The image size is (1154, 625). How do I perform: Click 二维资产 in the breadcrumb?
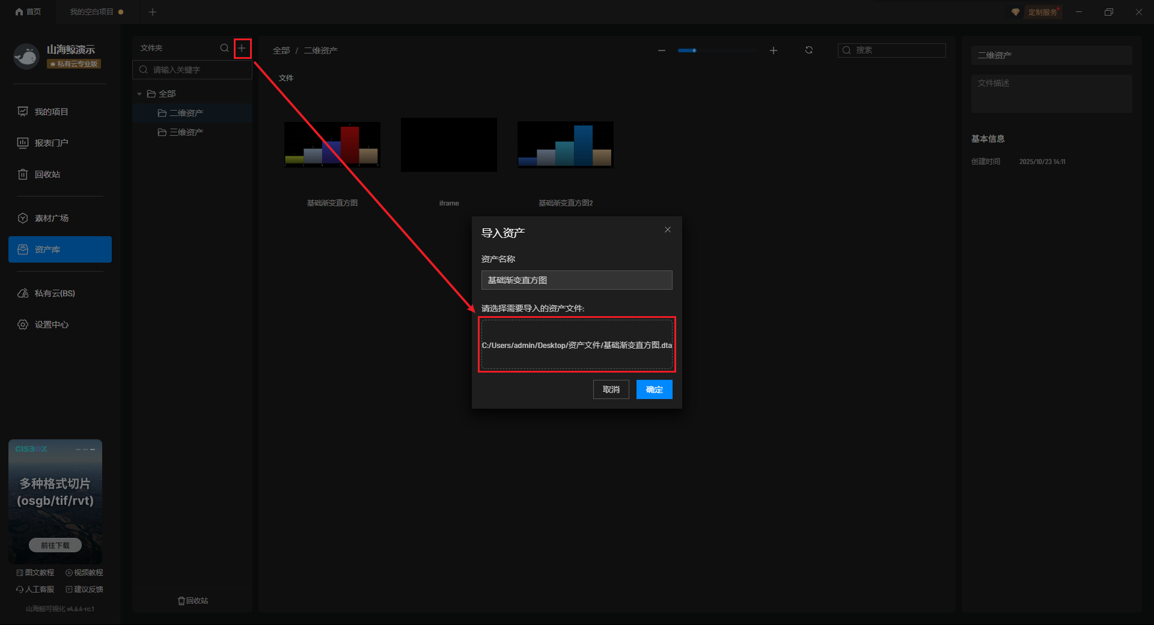tap(320, 50)
